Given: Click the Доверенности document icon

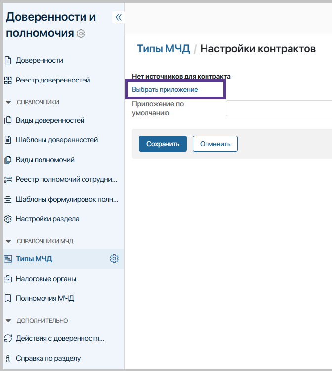Looking at the screenshot, I should 8,60.
